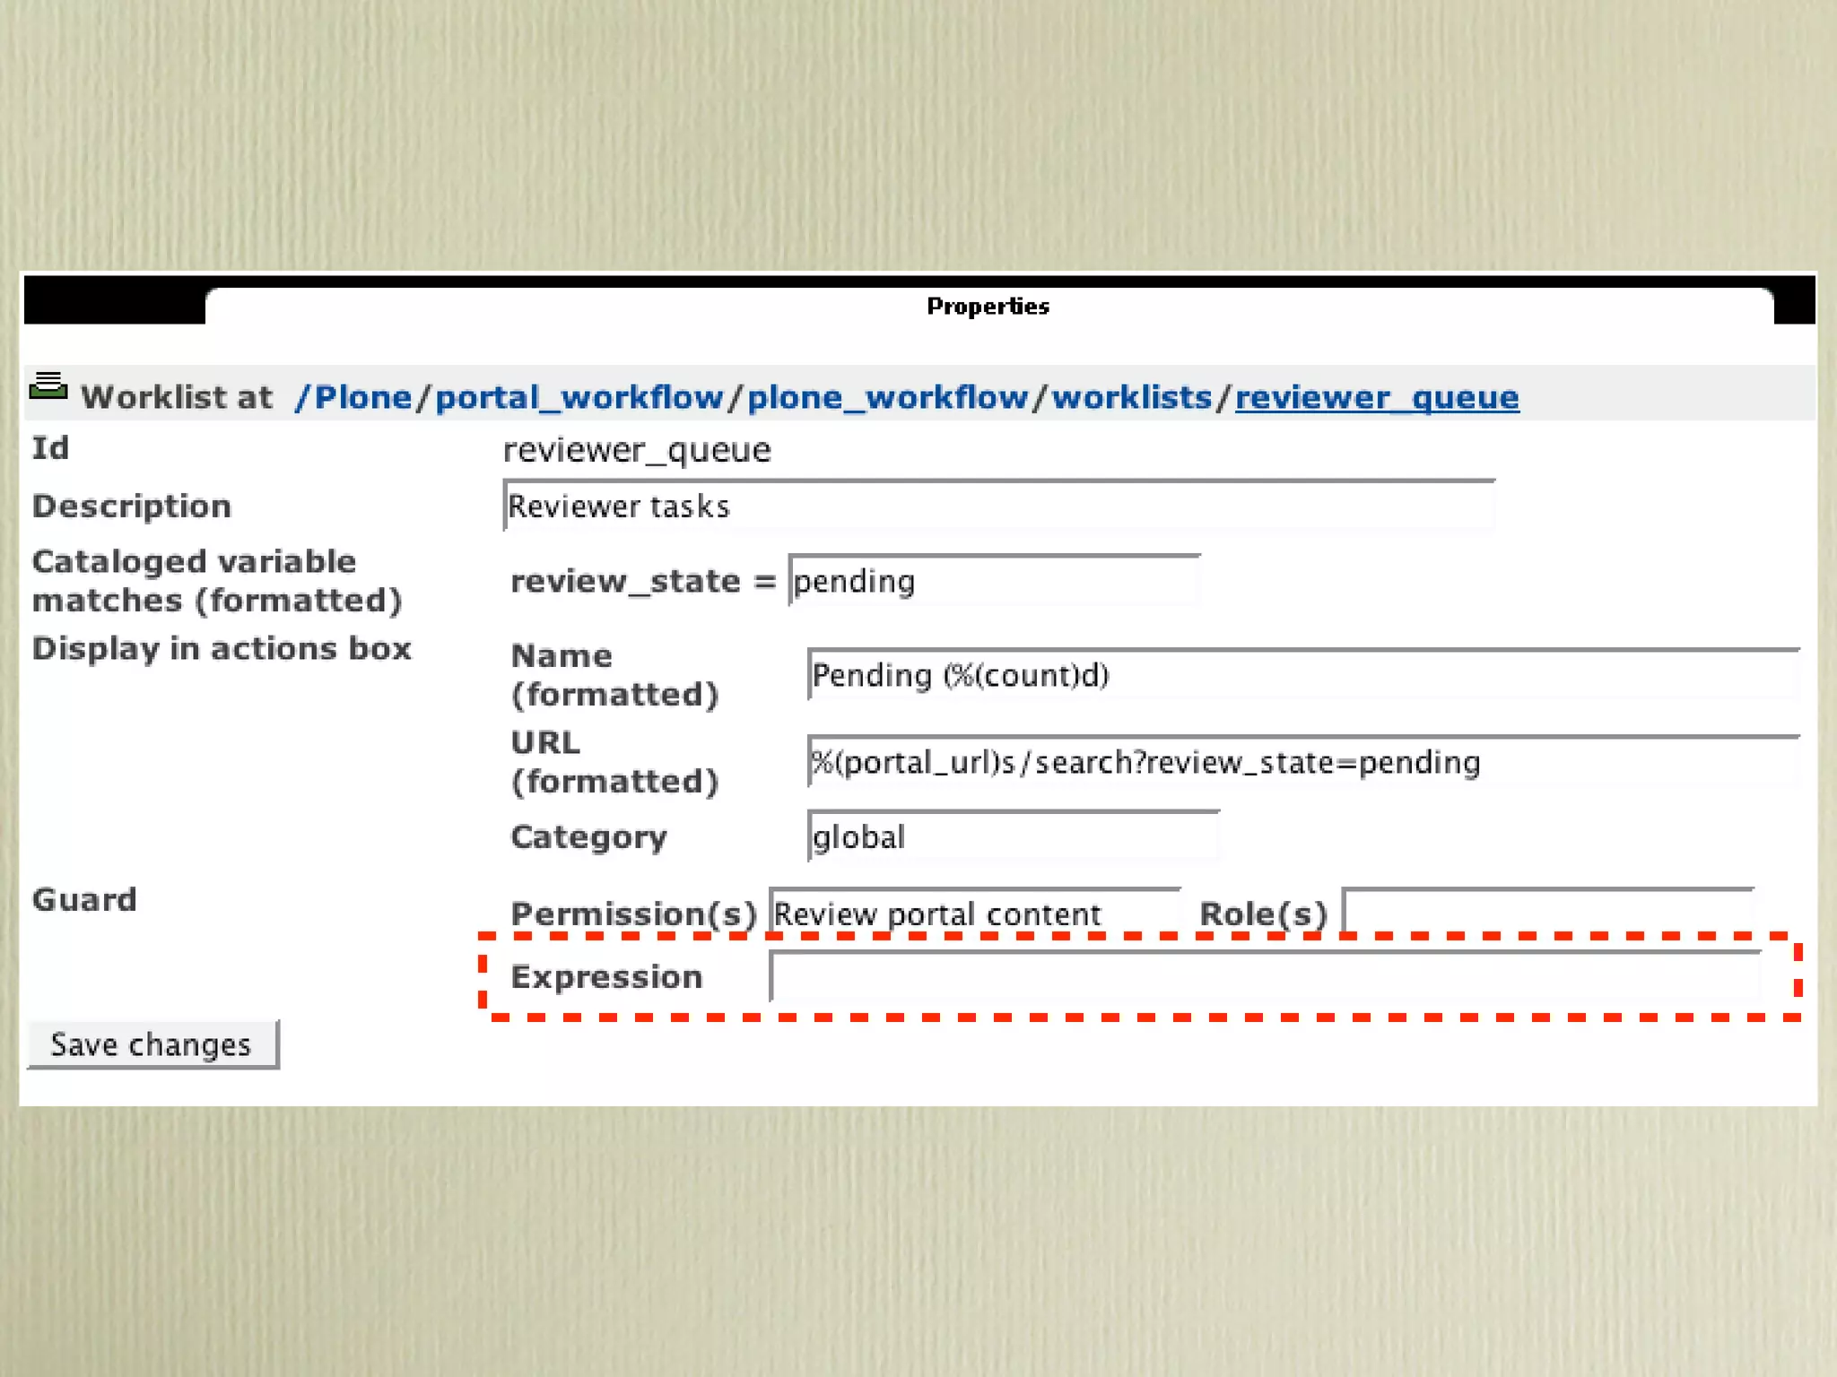Image resolution: width=1837 pixels, height=1377 pixels.
Task: Click the leading slash in breadcrumb path
Action: (x=302, y=397)
